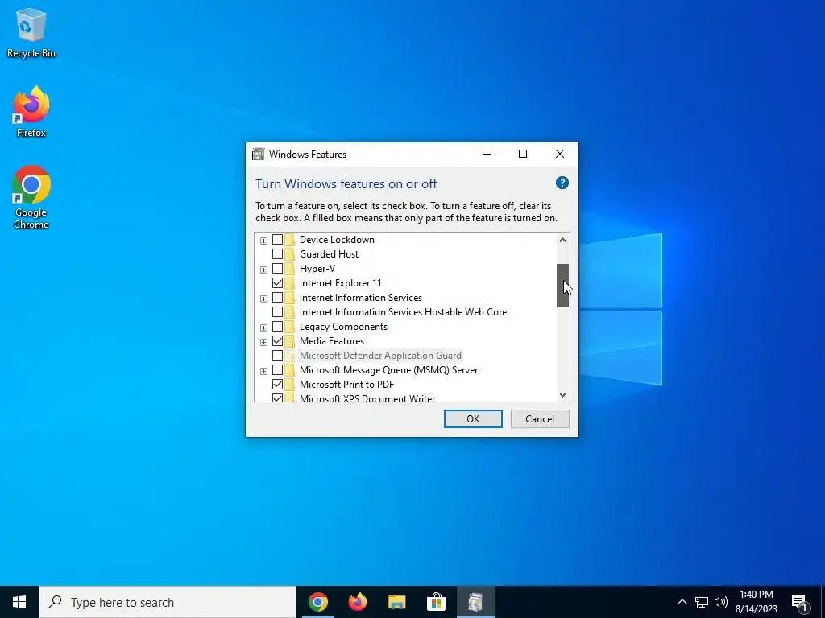Screen dimensions: 825x618
Task: Select Microsoft Defender Application Guard row
Action: click(x=380, y=355)
